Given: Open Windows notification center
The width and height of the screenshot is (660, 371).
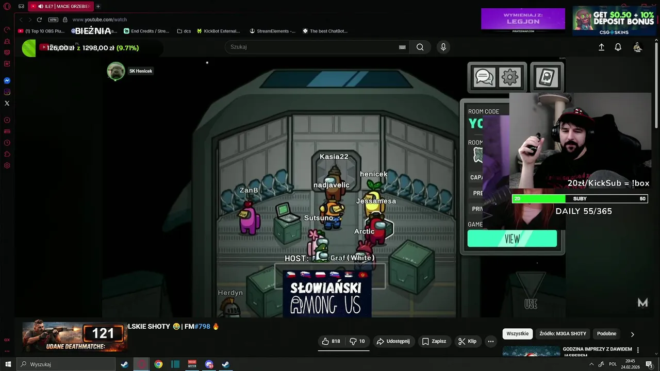Looking at the screenshot, I should [x=649, y=364].
